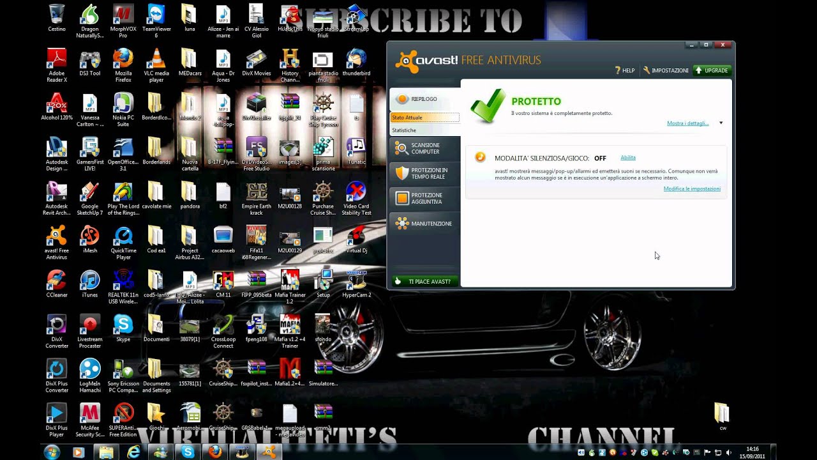
Task: Click avast taskbar button
Action: pyautogui.click(x=269, y=452)
